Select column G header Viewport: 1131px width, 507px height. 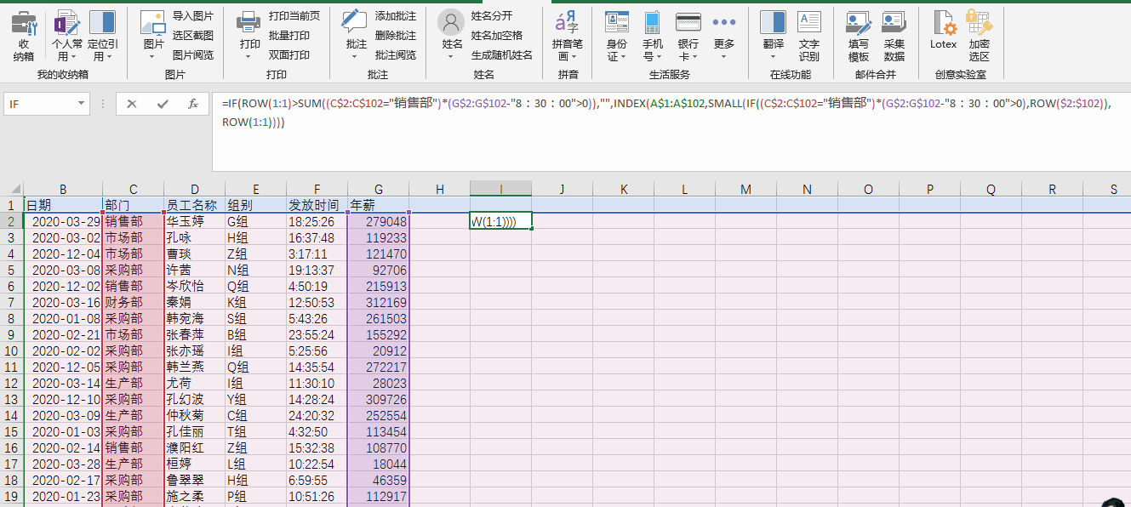(x=378, y=189)
